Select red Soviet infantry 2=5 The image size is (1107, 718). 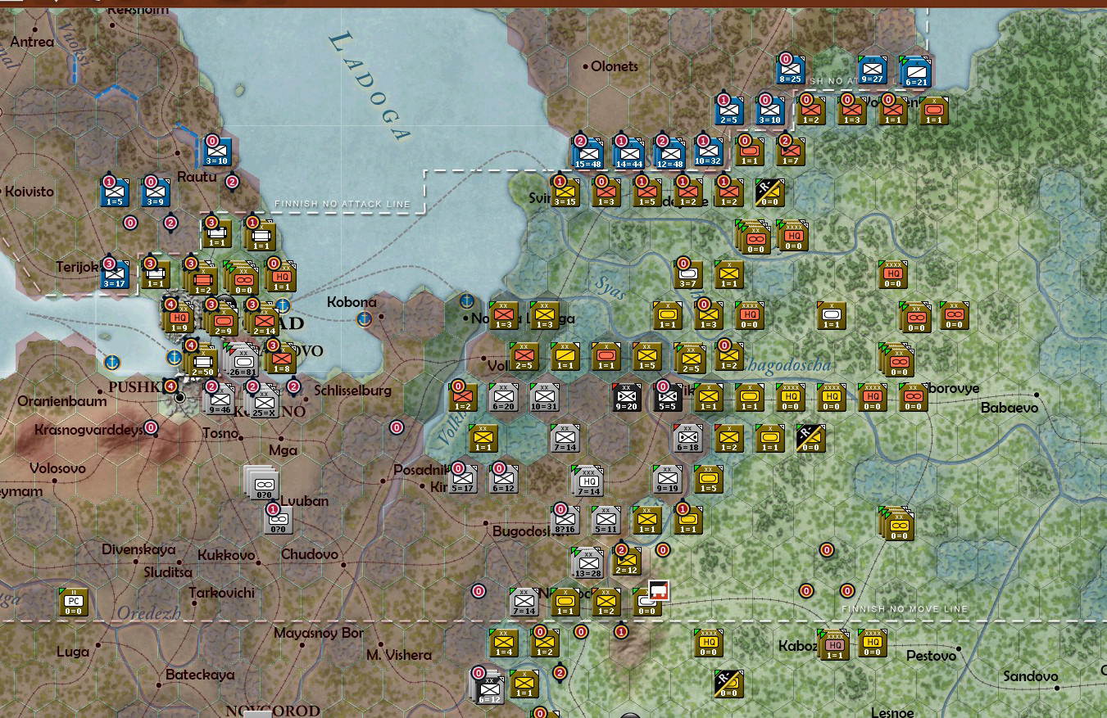tap(524, 356)
